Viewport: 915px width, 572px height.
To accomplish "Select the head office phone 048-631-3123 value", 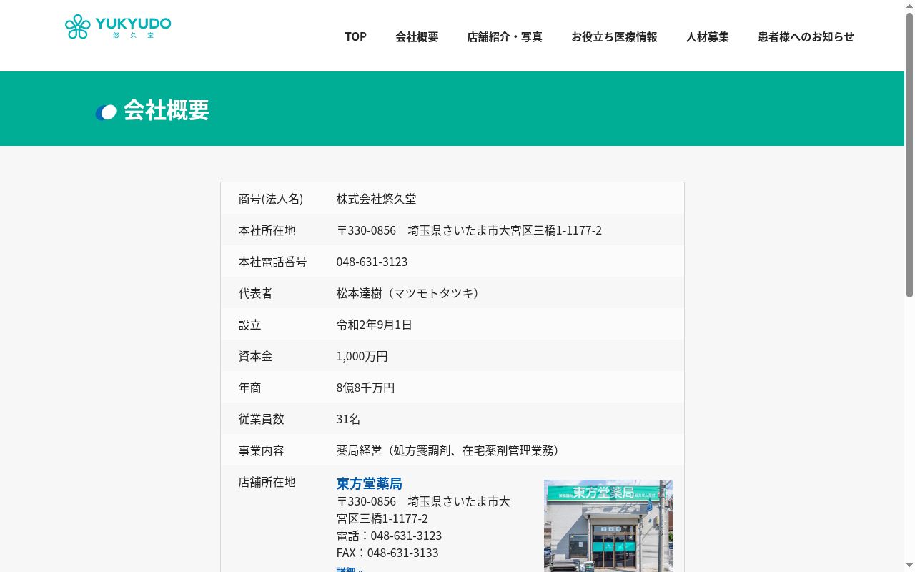I will [x=372, y=262].
